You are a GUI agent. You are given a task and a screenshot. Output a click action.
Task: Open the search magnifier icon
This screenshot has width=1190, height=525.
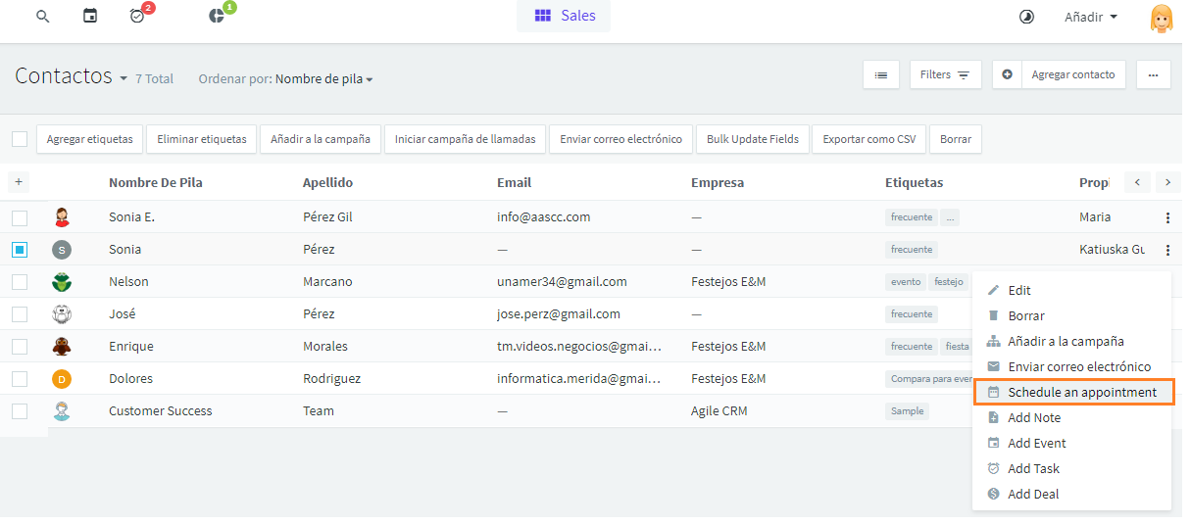pyautogui.click(x=42, y=17)
